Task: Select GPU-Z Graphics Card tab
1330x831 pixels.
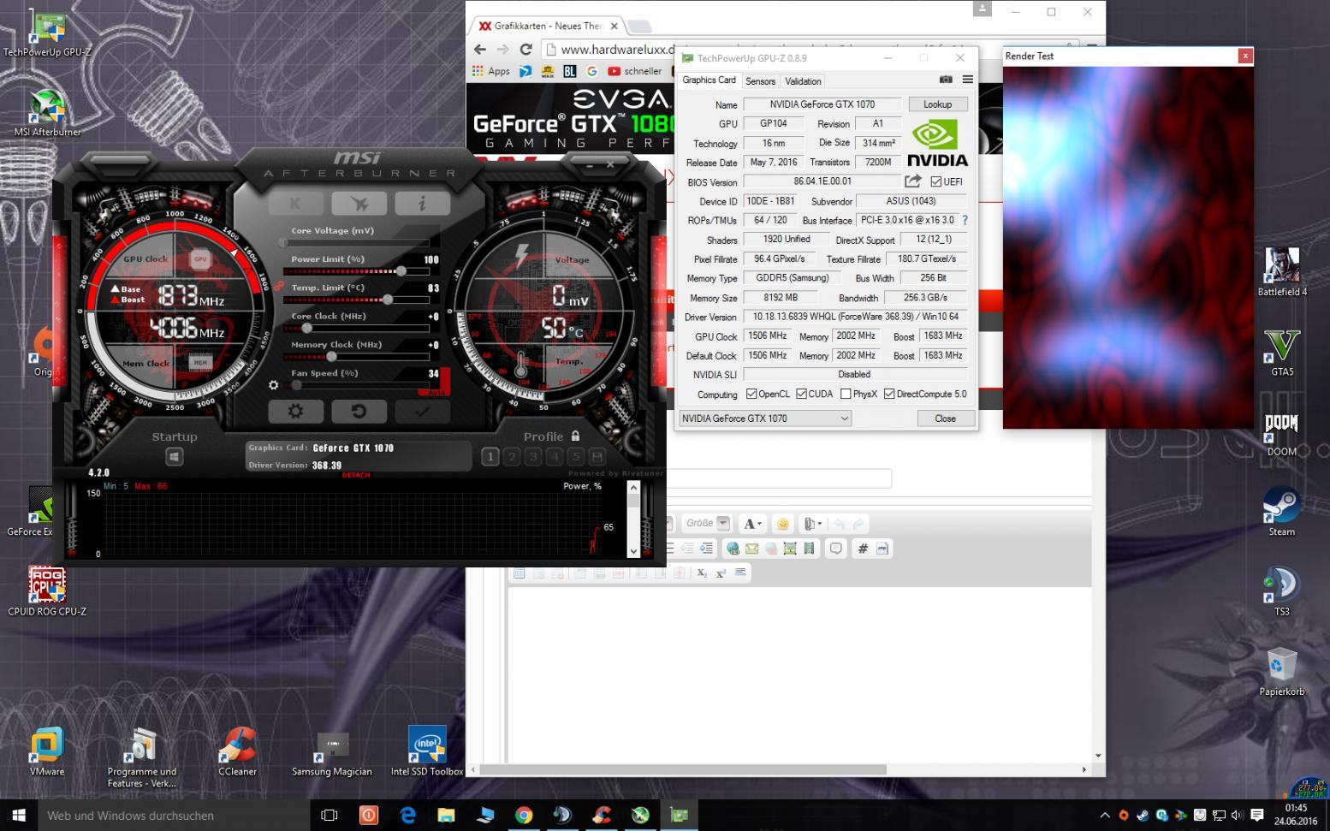Action: (x=709, y=80)
